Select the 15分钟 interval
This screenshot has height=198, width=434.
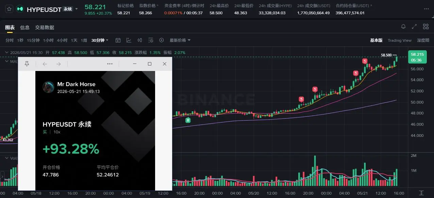coord(33,40)
